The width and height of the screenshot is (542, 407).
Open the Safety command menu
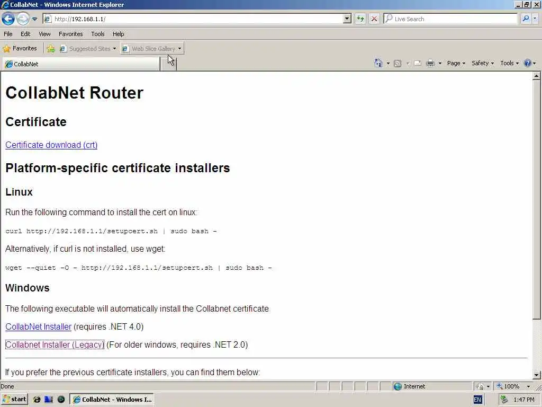[x=483, y=63]
